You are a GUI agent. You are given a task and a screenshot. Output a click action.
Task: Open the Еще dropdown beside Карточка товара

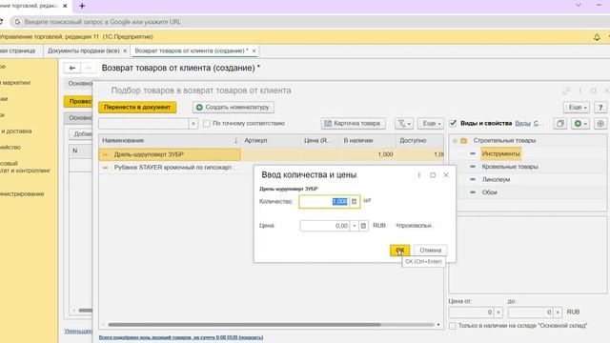(x=431, y=124)
